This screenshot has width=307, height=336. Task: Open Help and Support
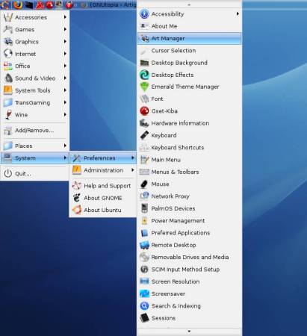[x=103, y=186]
